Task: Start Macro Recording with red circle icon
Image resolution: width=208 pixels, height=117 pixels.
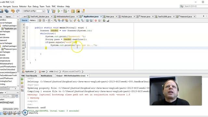Action: click(96, 20)
